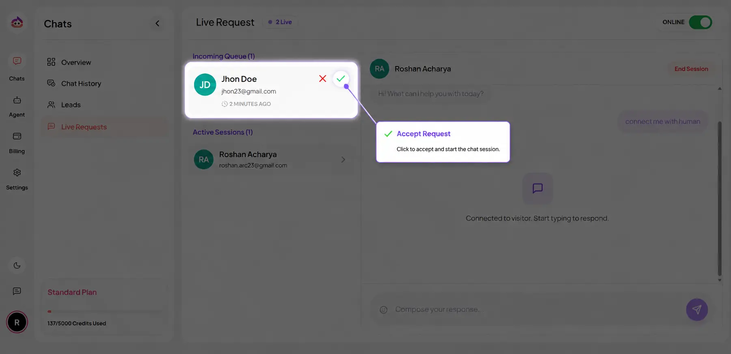
Task: Click the app logo at top left
Action: (17, 22)
